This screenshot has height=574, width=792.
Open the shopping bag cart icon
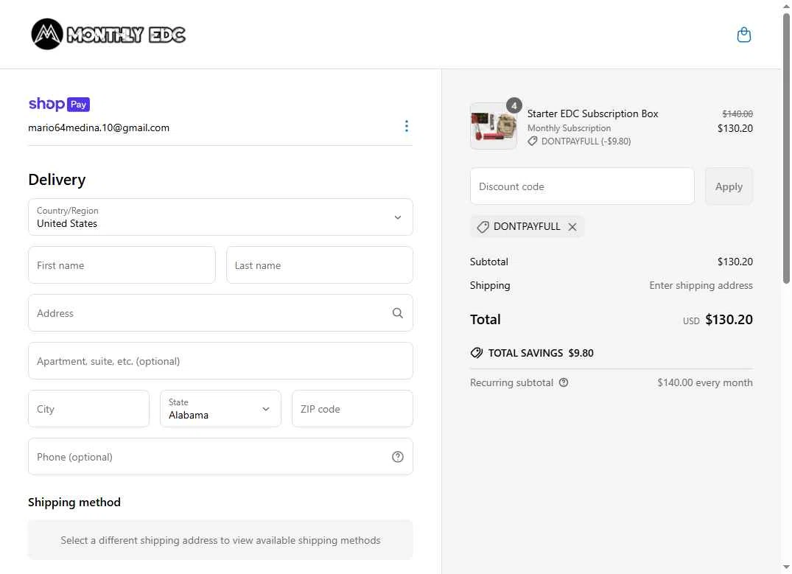[x=743, y=35]
